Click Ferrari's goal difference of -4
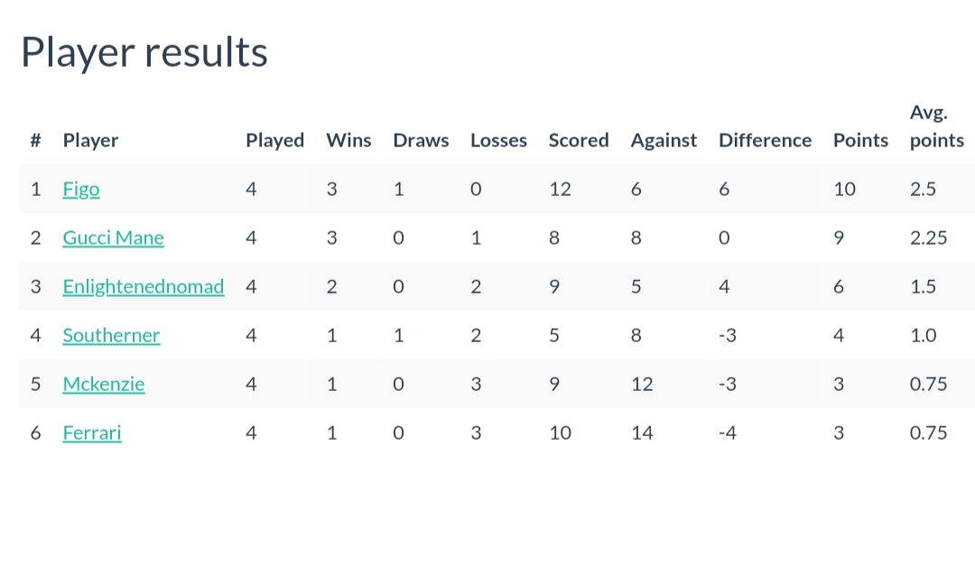 click(728, 433)
